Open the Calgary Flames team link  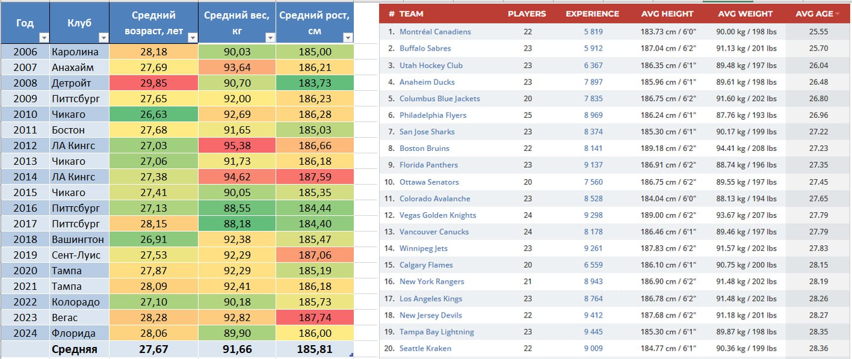(426, 265)
